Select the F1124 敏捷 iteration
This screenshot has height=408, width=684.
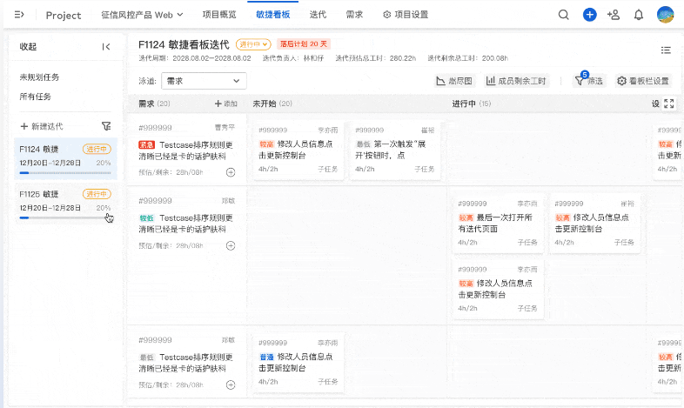pos(65,158)
